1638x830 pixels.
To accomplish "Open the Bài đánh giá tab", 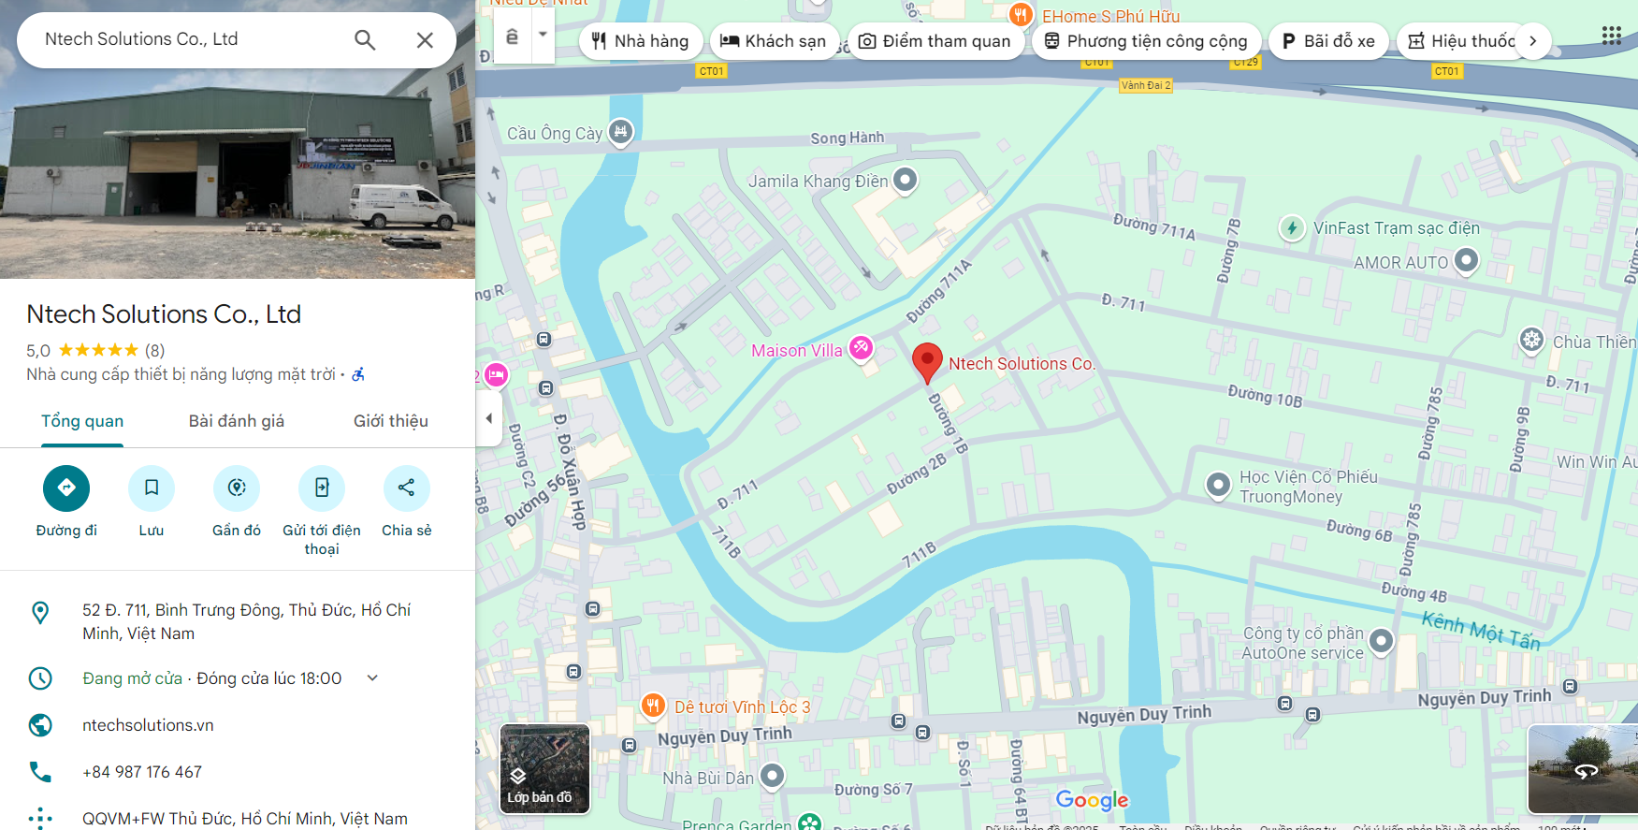I will (237, 421).
